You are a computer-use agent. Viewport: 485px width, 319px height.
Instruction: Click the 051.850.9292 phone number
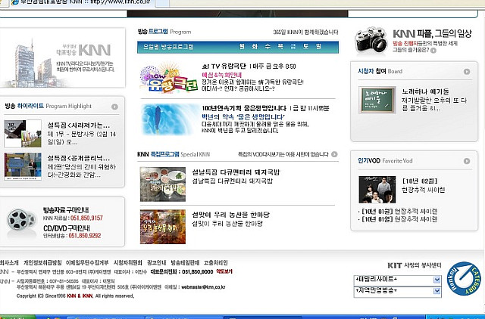(x=85, y=236)
